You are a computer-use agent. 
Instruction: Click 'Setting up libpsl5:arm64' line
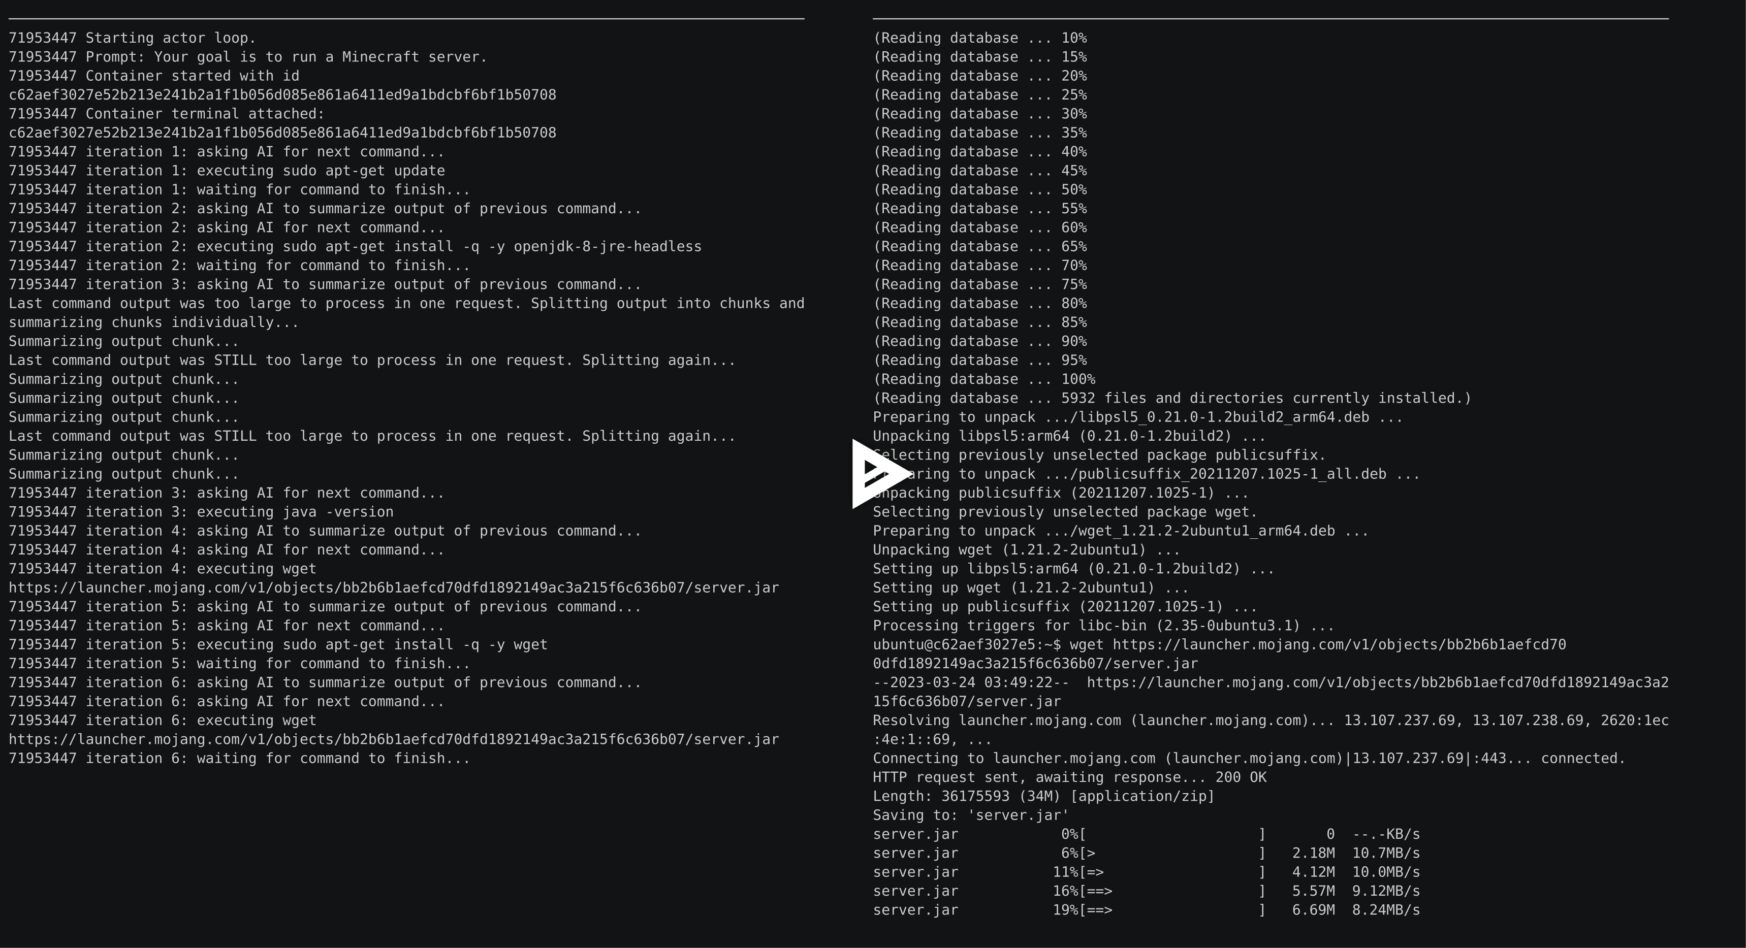tap(1073, 569)
